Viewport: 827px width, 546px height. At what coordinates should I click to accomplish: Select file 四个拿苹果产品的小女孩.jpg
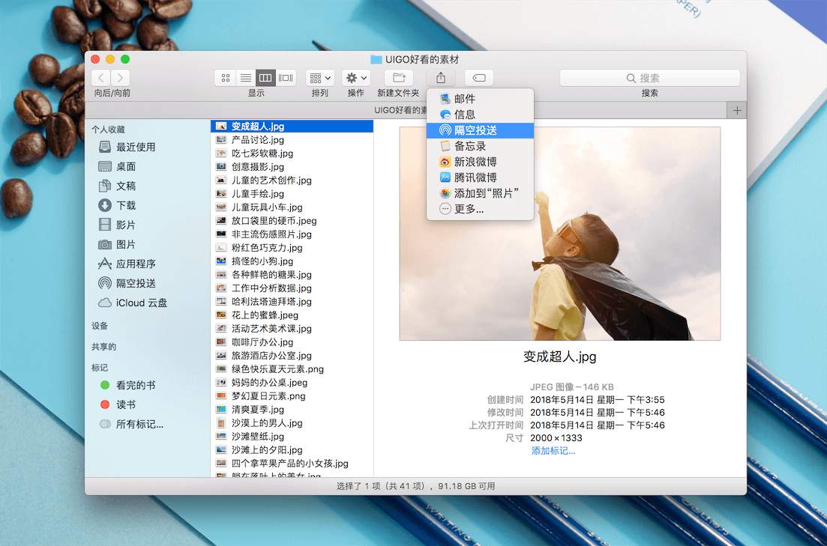point(292,464)
